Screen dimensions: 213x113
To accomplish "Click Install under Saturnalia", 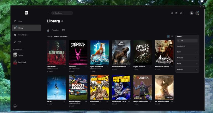I will (x=71, y=71).
